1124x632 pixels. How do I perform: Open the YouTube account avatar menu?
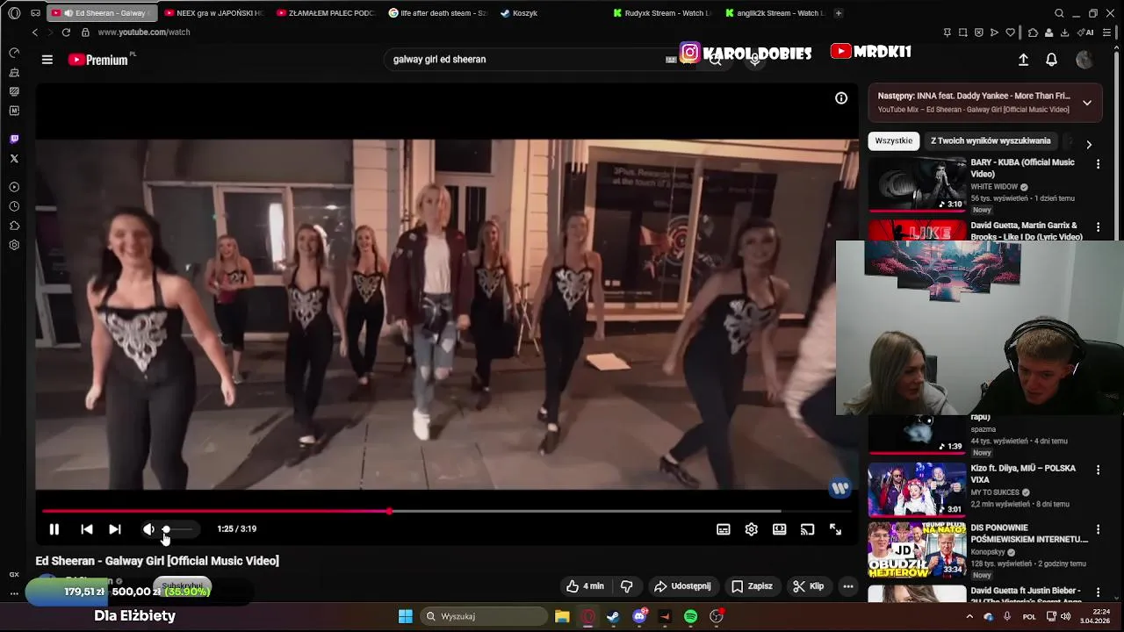coord(1084,60)
